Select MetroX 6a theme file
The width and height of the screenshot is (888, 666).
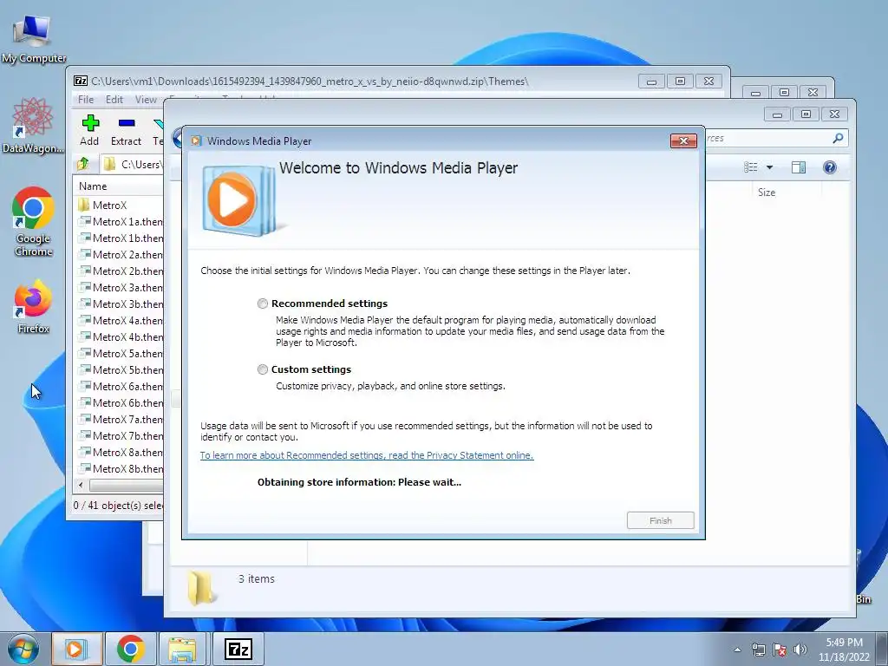click(x=121, y=386)
